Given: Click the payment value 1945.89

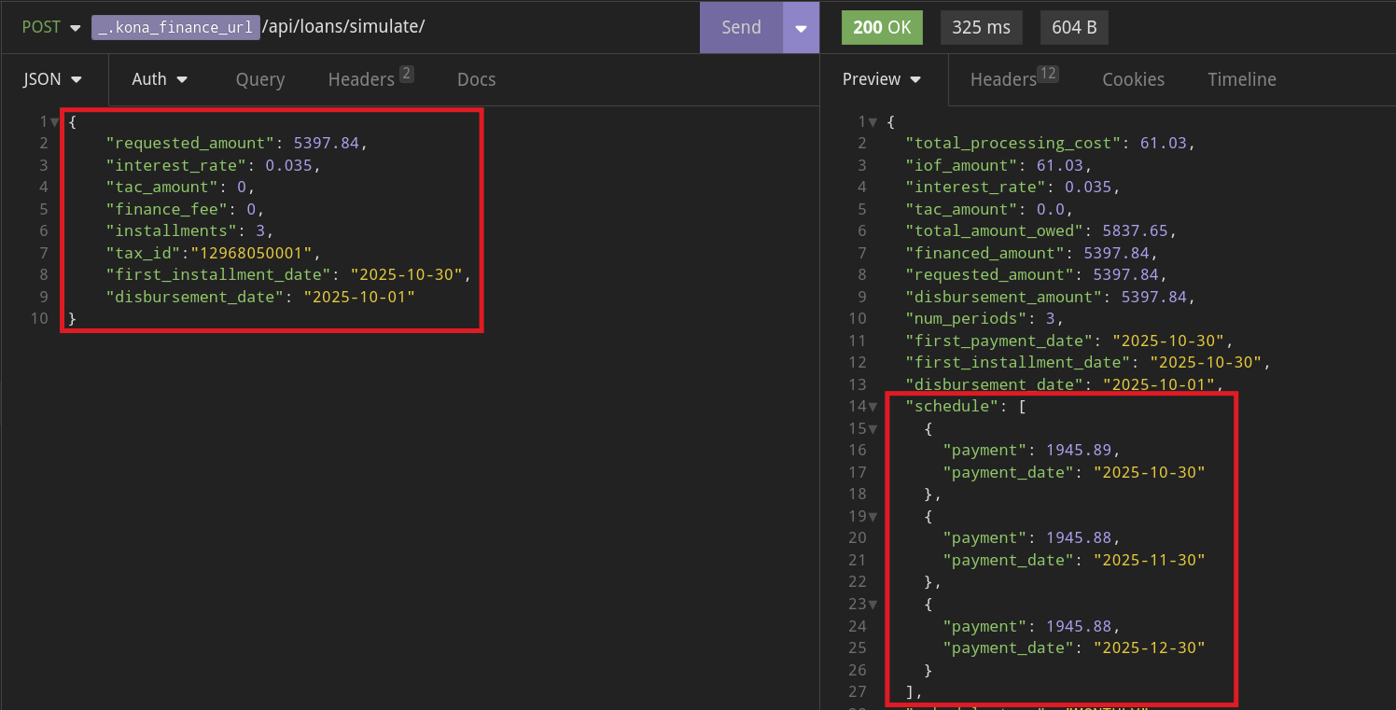Looking at the screenshot, I should click(1079, 451).
